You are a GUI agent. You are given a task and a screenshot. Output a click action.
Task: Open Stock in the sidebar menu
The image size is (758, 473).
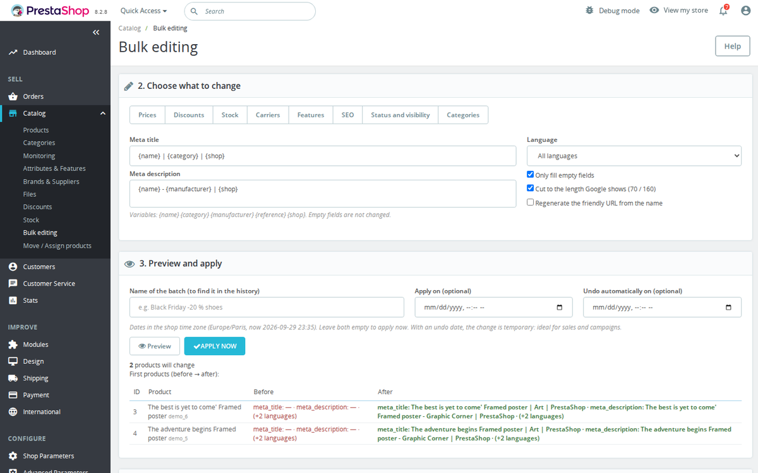point(31,220)
